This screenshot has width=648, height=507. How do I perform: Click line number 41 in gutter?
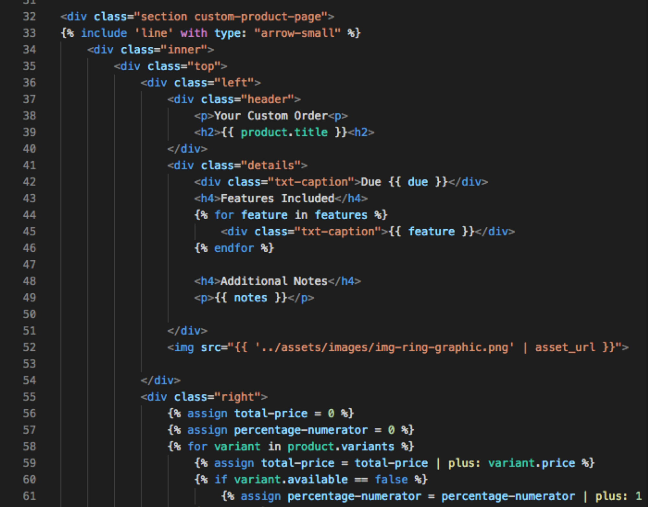point(29,165)
